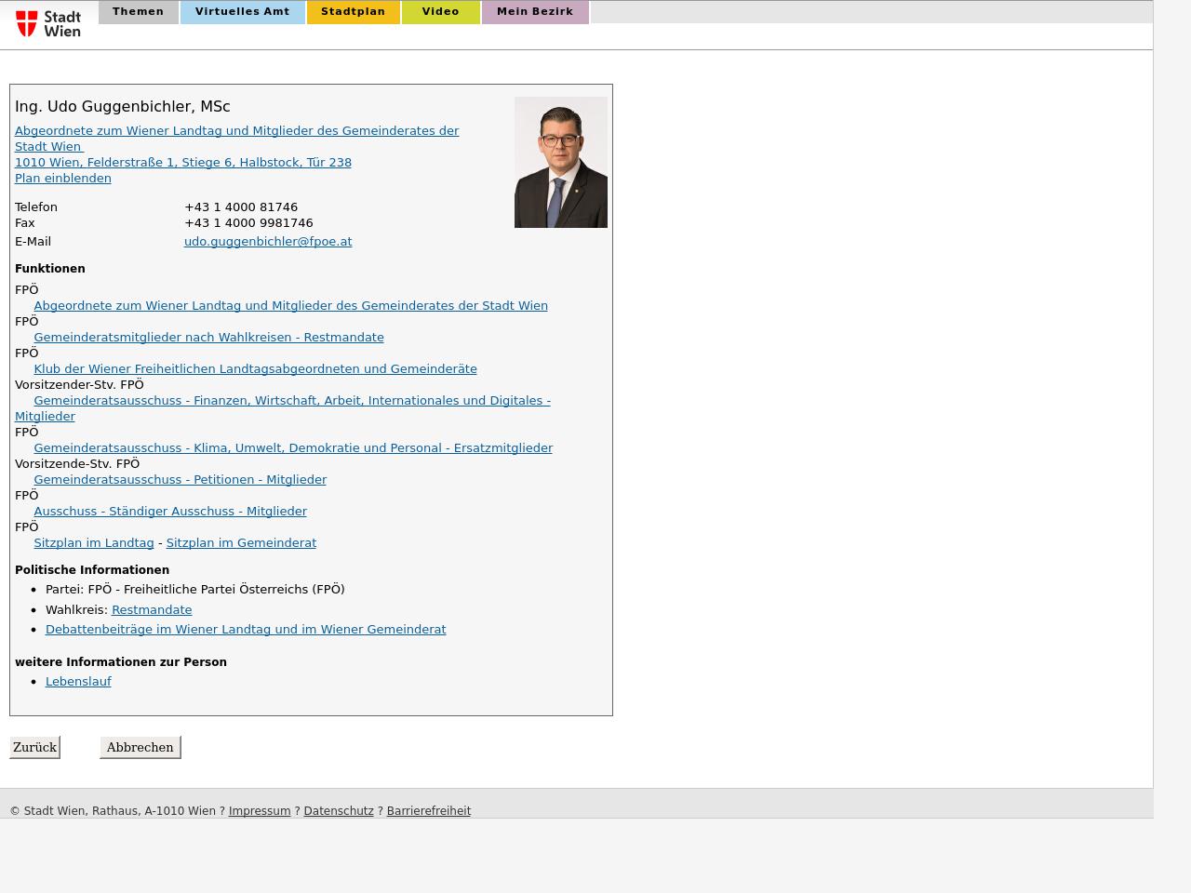Screen dimensions: 1191x893
Task: Email udo.guggenbichler@fpoe.at
Action: click(268, 242)
